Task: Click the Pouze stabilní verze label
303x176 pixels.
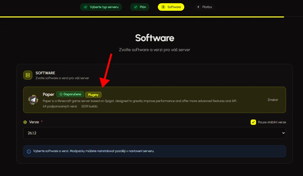Action: tap(272, 122)
